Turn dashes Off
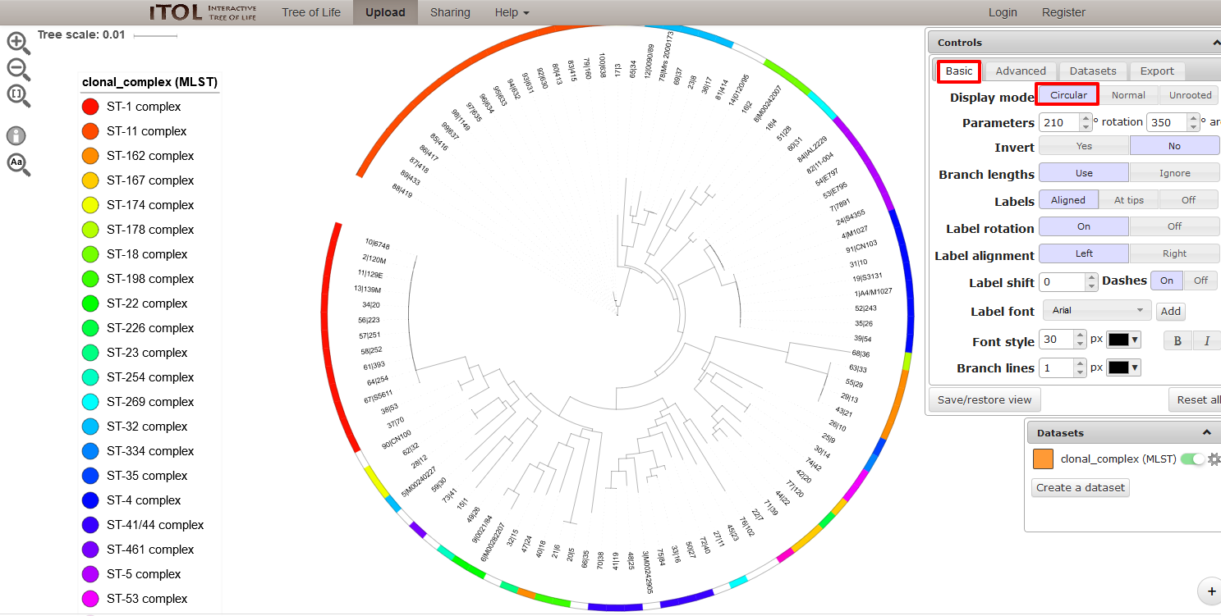This screenshot has height=616, width=1221. coord(1200,281)
